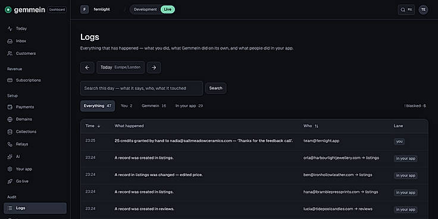The height and width of the screenshot is (219, 438).
Task: Open the Today Europe/London date picker
Action: click(121, 68)
